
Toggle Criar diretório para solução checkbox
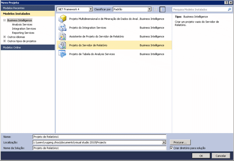pyautogui.click(x=171, y=148)
